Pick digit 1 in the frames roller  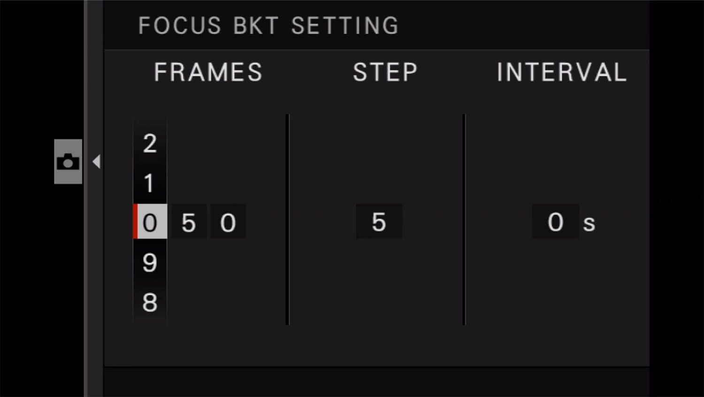tap(150, 183)
